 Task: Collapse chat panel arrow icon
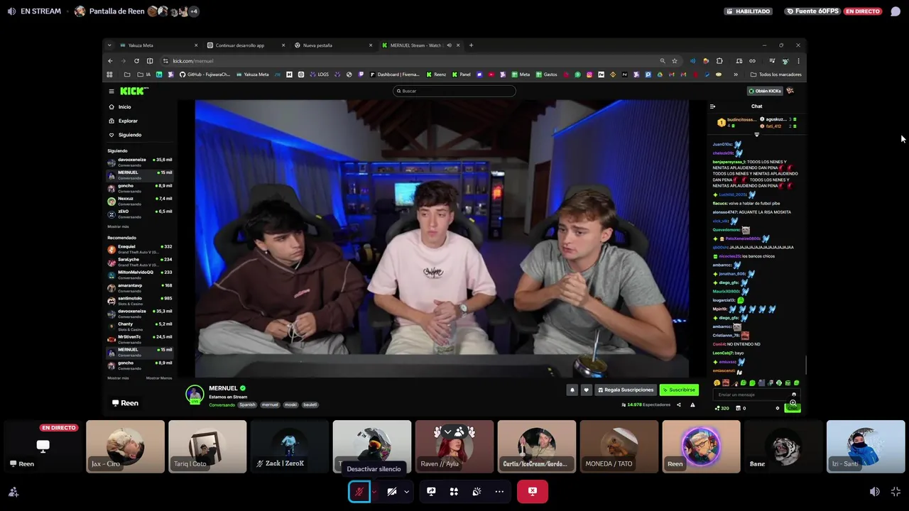(x=712, y=106)
